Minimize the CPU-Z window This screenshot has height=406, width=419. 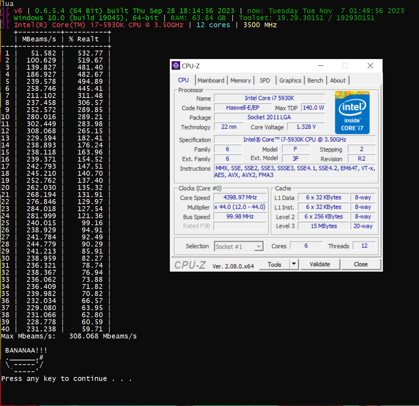[321, 66]
